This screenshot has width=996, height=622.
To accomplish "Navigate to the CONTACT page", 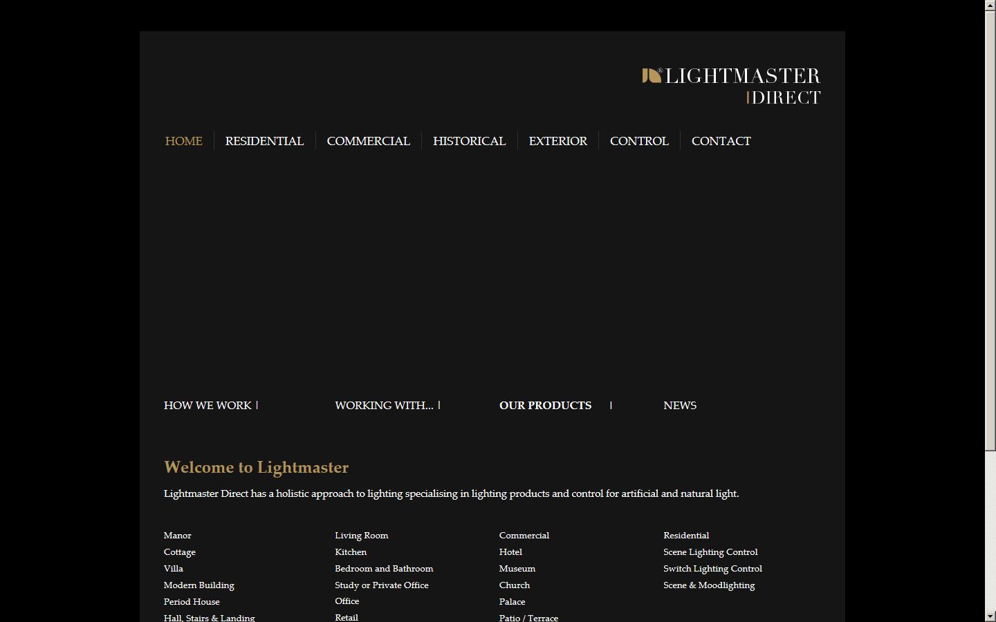I will pos(721,141).
